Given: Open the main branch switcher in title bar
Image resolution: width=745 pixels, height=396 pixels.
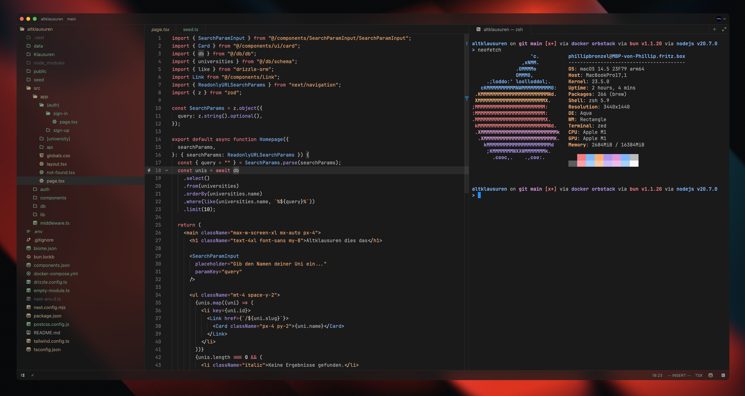Looking at the screenshot, I should pyautogui.click(x=71, y=19).
